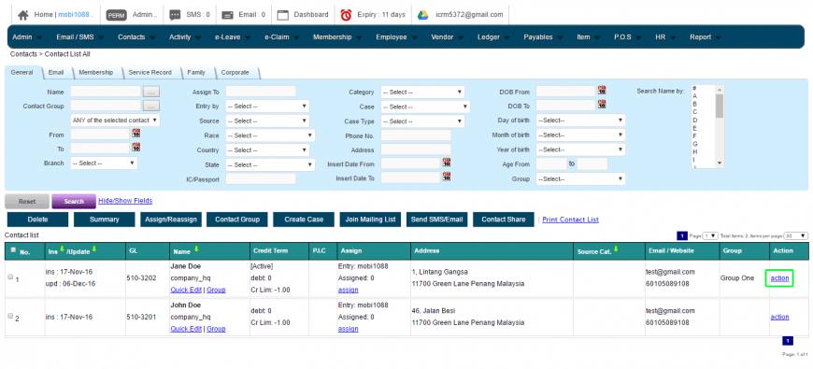Viewport: 813px width, 369px height.
Task: Open calendar picker for To date
Action: click(x=135, y=148)
